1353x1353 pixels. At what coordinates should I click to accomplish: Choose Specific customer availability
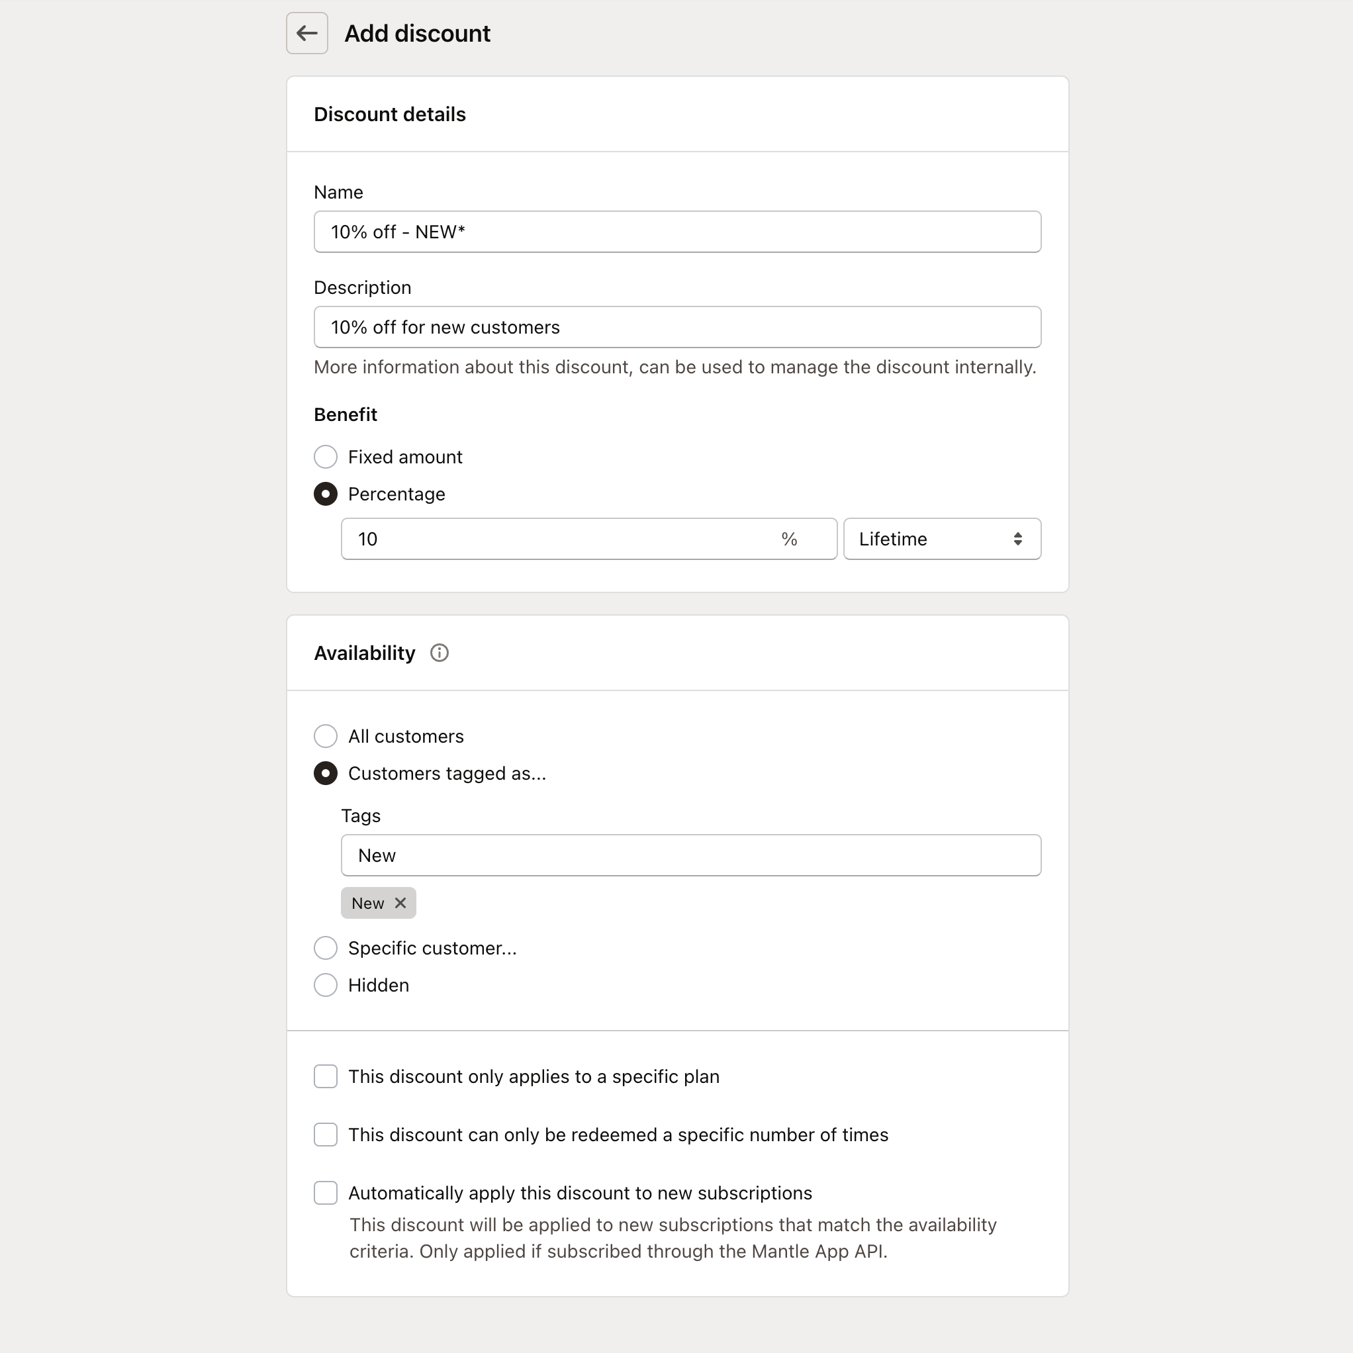pos(326,947)
